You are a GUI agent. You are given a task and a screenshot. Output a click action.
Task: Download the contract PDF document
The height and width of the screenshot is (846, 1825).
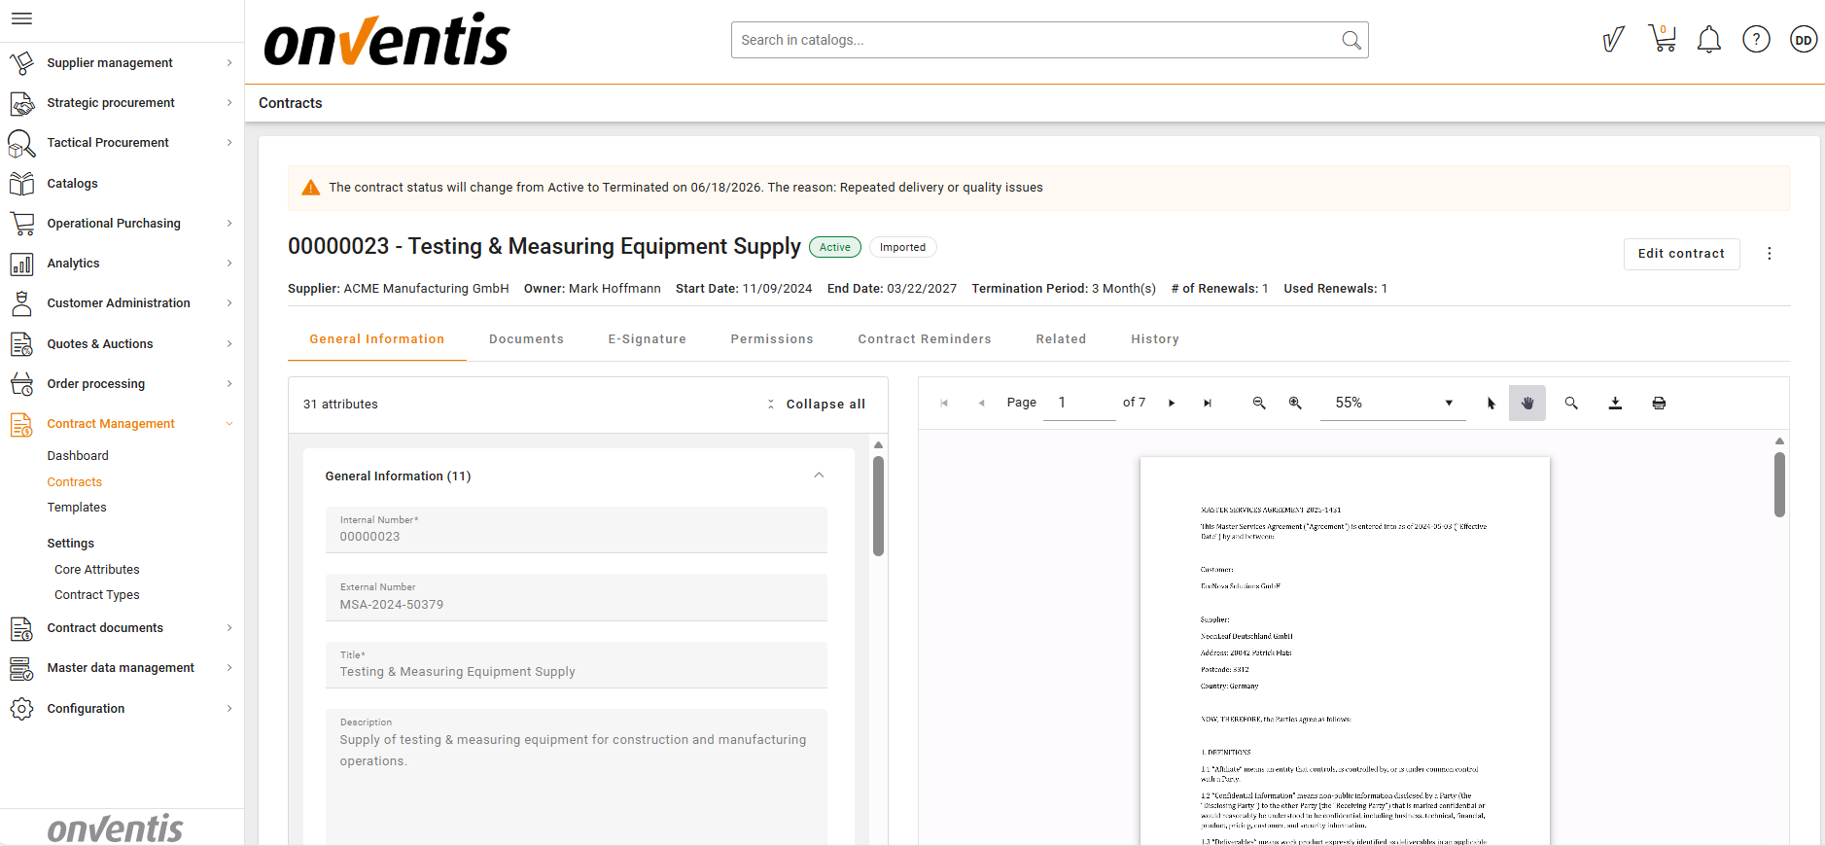tap(1615, 404)
